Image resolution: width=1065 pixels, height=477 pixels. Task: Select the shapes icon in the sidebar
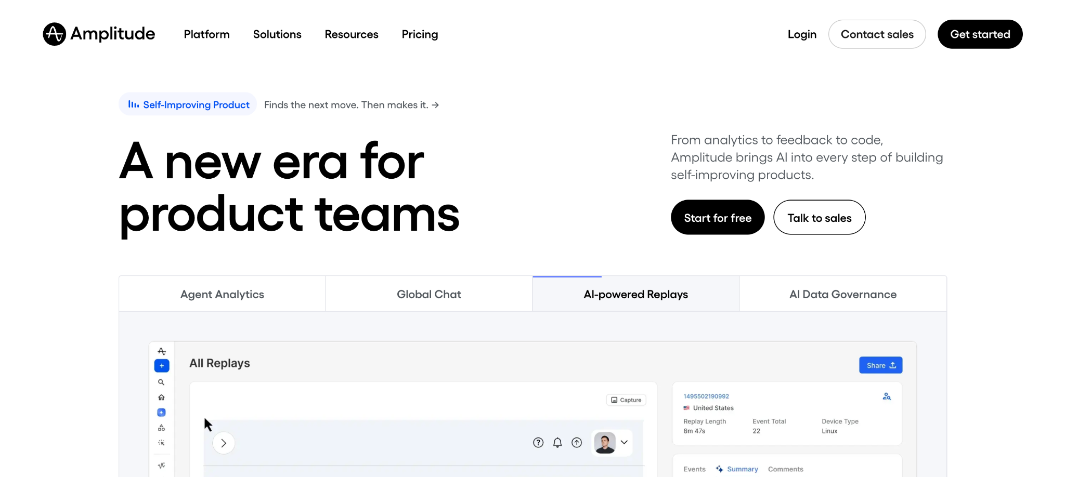click(x=161, y=428)
